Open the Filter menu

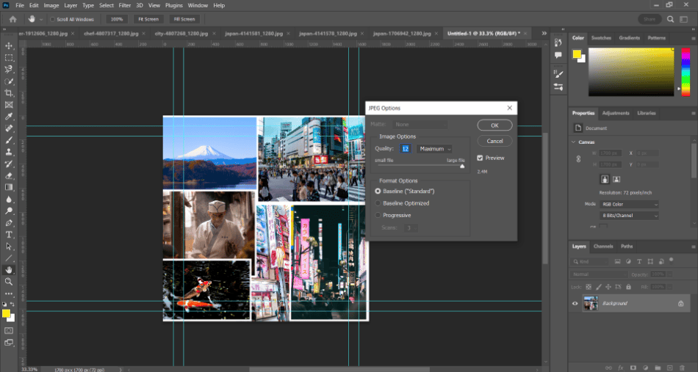(125, 5)
